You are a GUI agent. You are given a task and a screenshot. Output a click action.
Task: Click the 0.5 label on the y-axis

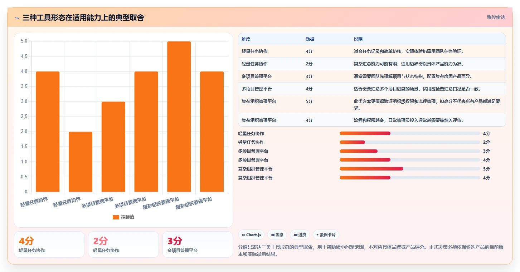[x=24, y=177]
